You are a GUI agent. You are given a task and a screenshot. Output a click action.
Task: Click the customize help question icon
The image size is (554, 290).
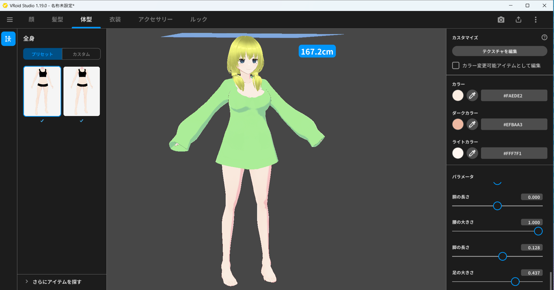544,38
